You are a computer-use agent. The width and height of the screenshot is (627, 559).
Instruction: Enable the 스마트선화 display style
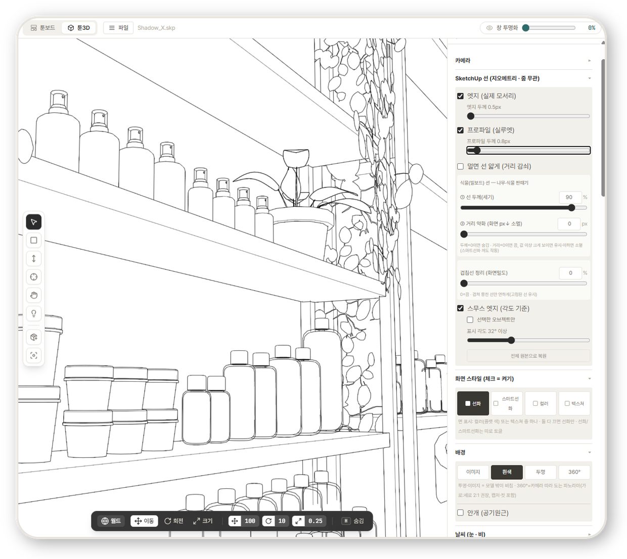(x=507, y=403)
